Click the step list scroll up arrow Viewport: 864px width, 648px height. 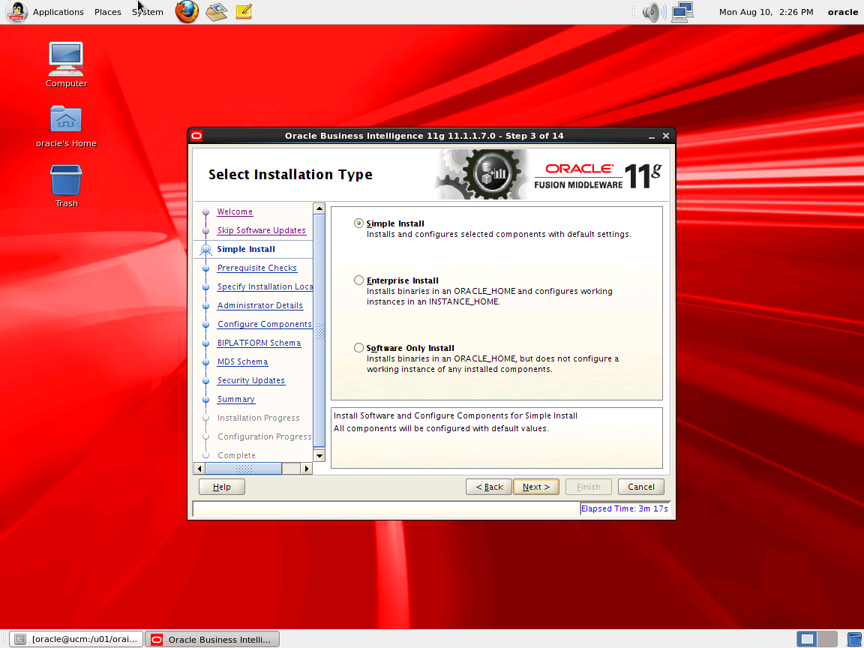tap(319, 208)
